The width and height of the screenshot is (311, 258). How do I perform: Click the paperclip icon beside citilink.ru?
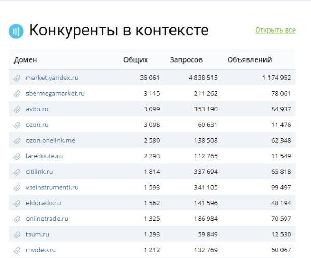(17, 172)
